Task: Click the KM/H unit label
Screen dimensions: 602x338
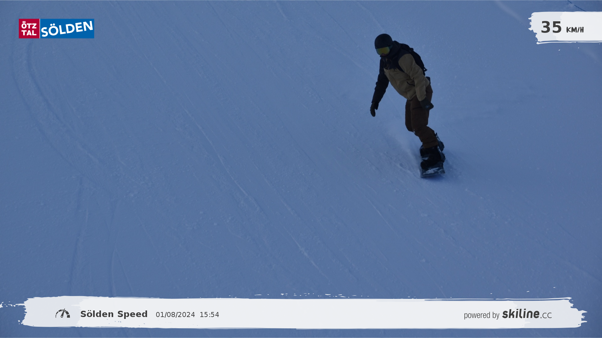Action: (575, 30)
